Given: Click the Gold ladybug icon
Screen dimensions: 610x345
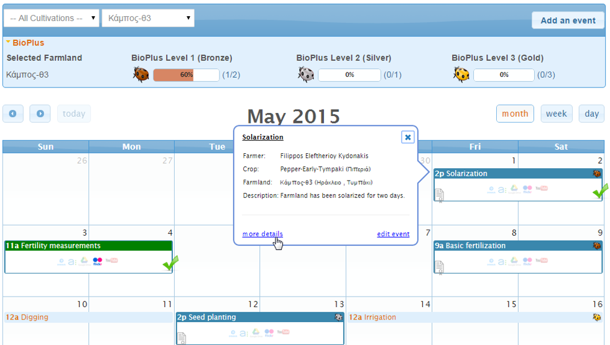Looking at the screenshot, I should (461, 74).
